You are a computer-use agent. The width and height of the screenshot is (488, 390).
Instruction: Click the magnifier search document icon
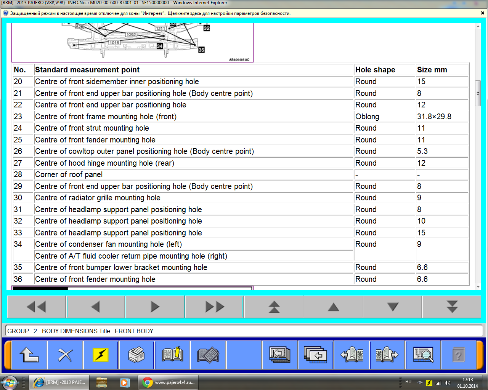click(x=423, y=355)
